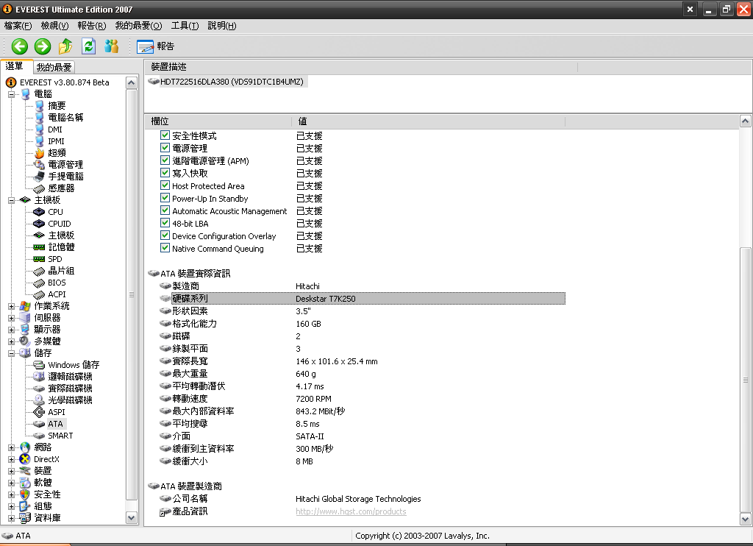Open the 工具(T) menu
This screenshot has height=546, width=753.
[x=185, y=26]
